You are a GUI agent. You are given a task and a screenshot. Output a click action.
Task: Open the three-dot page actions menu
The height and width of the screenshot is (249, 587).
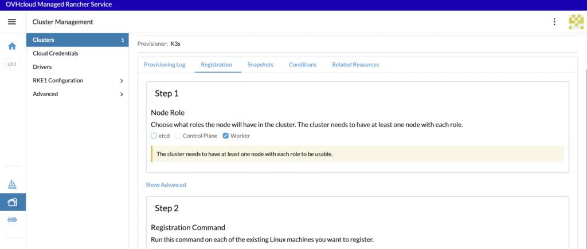[x=554, y=22]
